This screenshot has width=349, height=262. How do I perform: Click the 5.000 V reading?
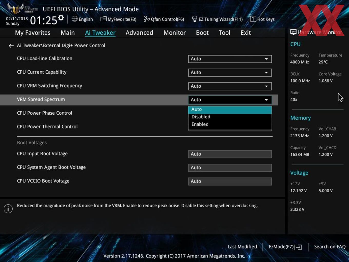(x=325, y=191)
